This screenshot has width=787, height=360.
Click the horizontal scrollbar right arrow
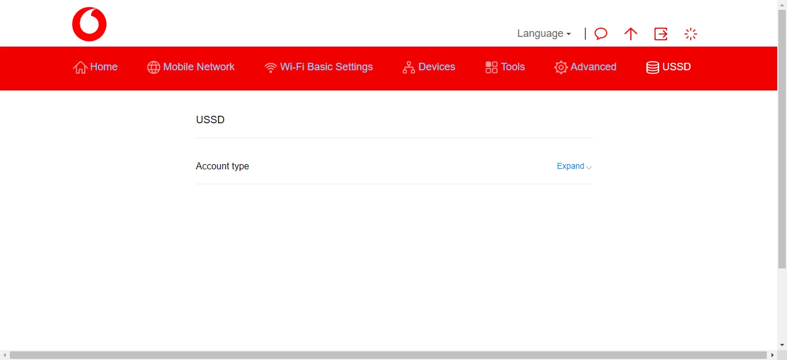coord(773,355)
